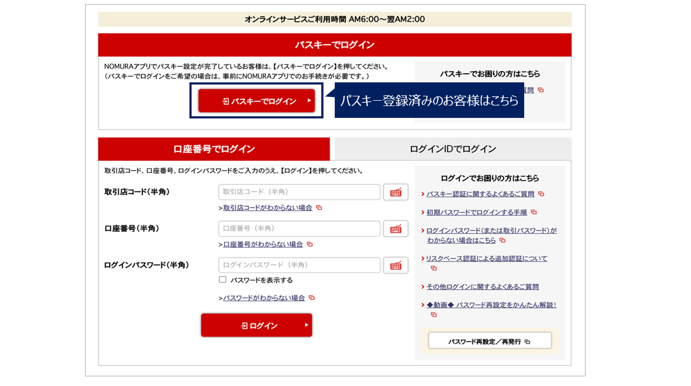
Task: Click external-link icon beside パスワードがわからない場合
Action: coord(312,298)
